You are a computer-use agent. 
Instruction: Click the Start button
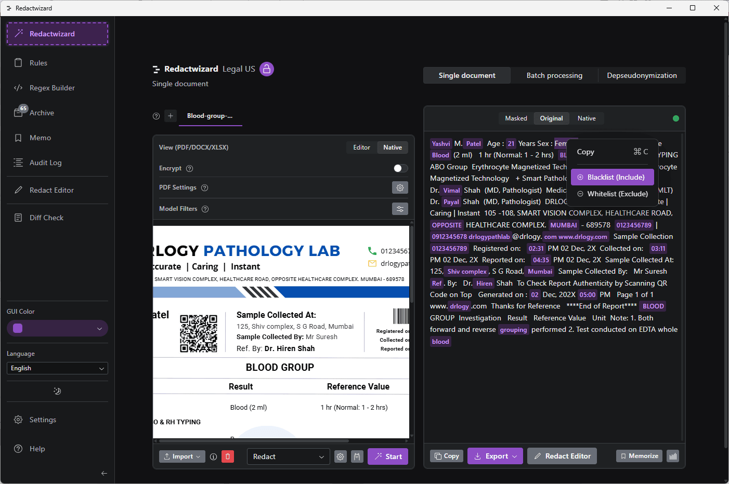pos(388,456)
